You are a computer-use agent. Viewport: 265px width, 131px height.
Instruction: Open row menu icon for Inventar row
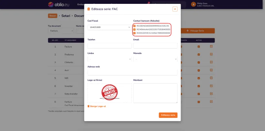(211, 86)
